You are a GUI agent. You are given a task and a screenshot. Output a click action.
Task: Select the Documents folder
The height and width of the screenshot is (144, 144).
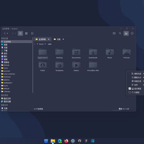[x=76, y=54]
